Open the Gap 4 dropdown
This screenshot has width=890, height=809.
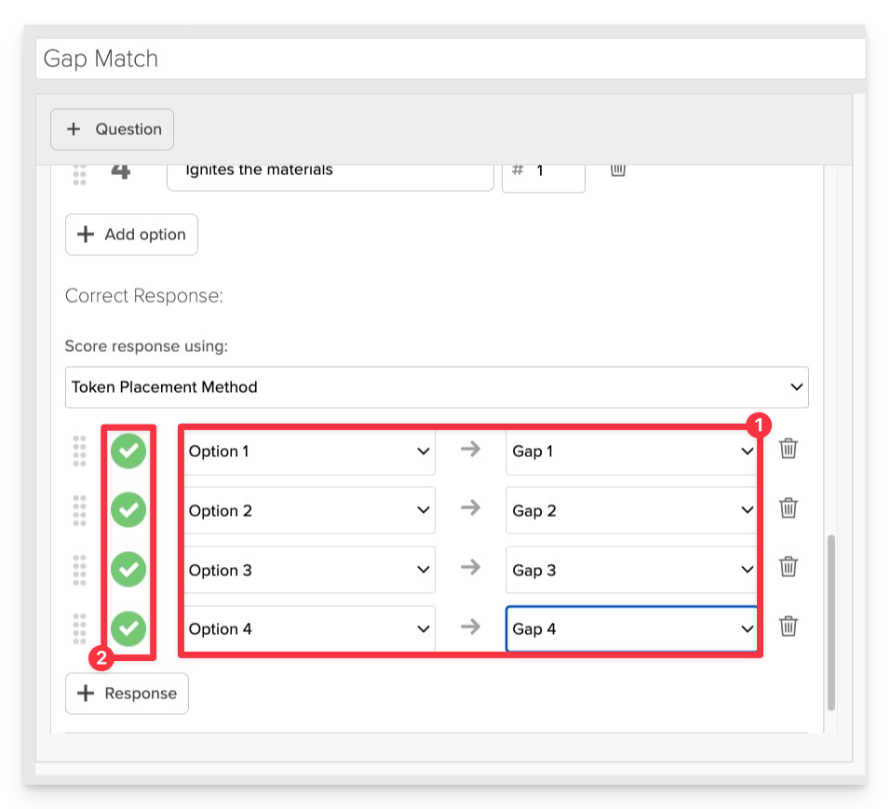tap(631, 629)
